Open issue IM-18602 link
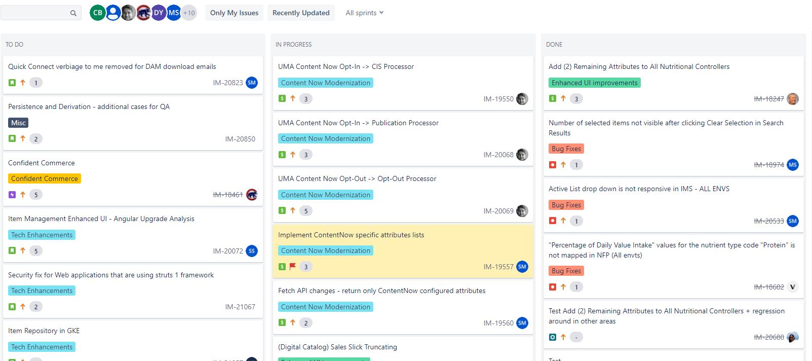This screenshot has height=361, width=812. (769, 287)
